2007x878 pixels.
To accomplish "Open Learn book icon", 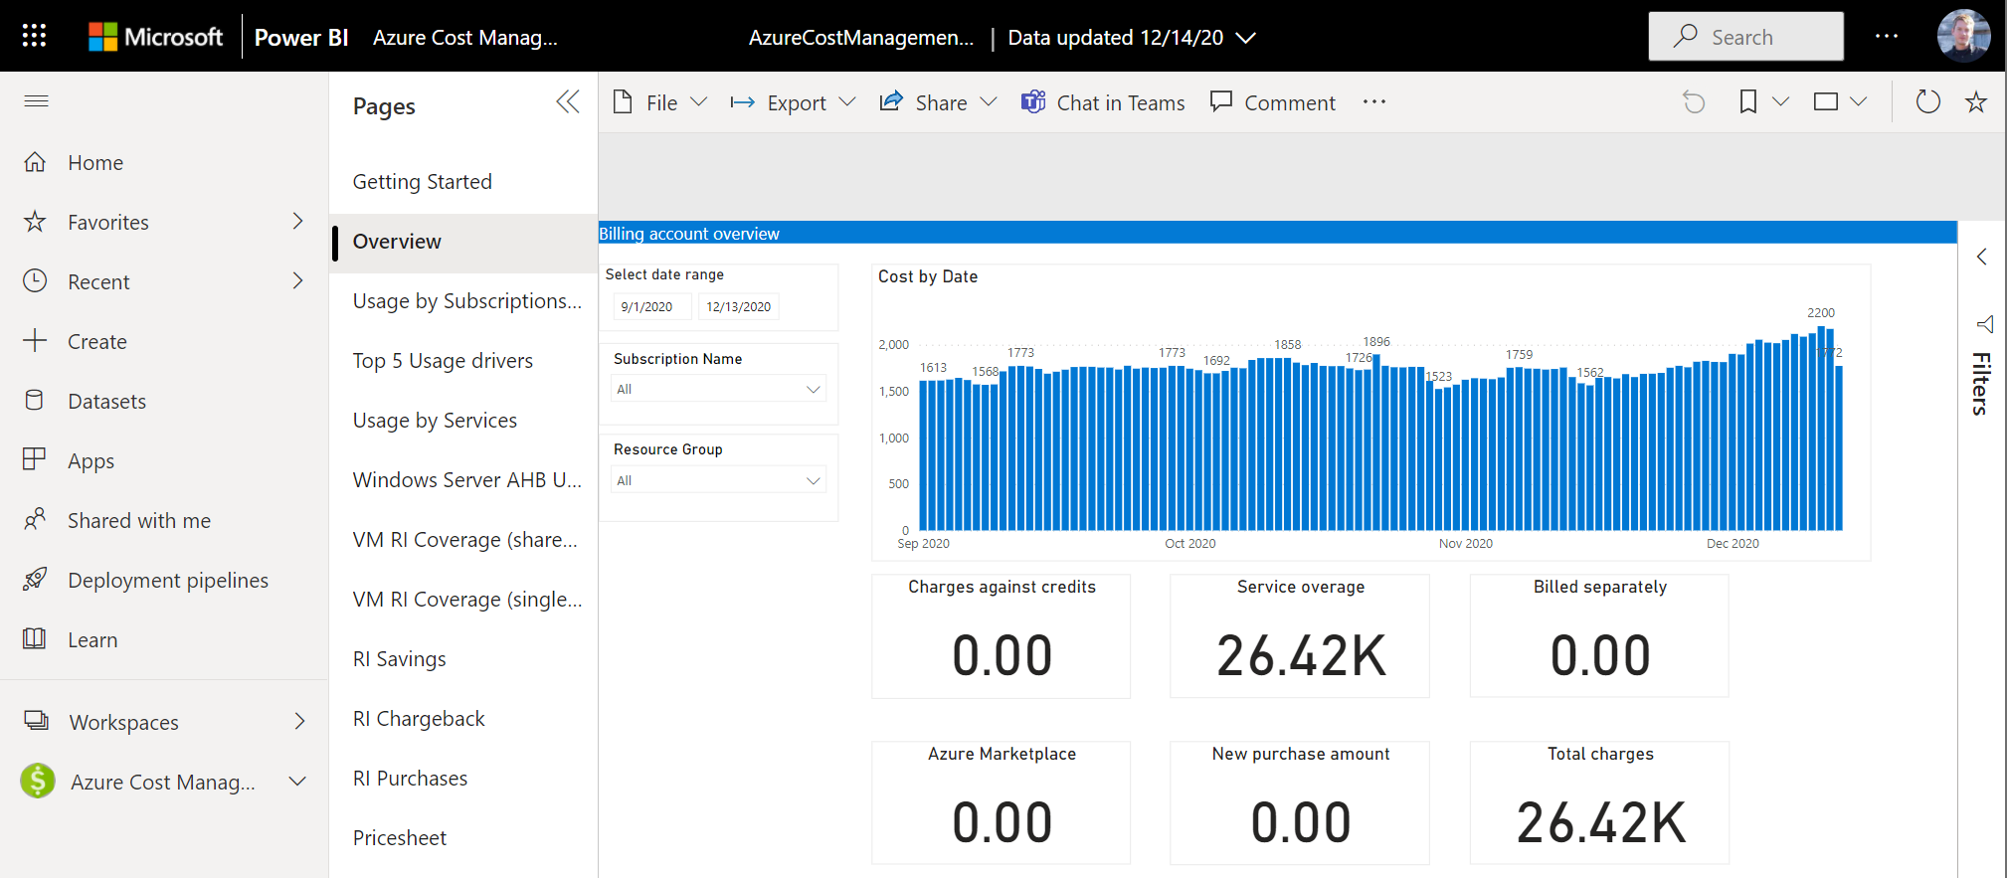I will (35, 638).
